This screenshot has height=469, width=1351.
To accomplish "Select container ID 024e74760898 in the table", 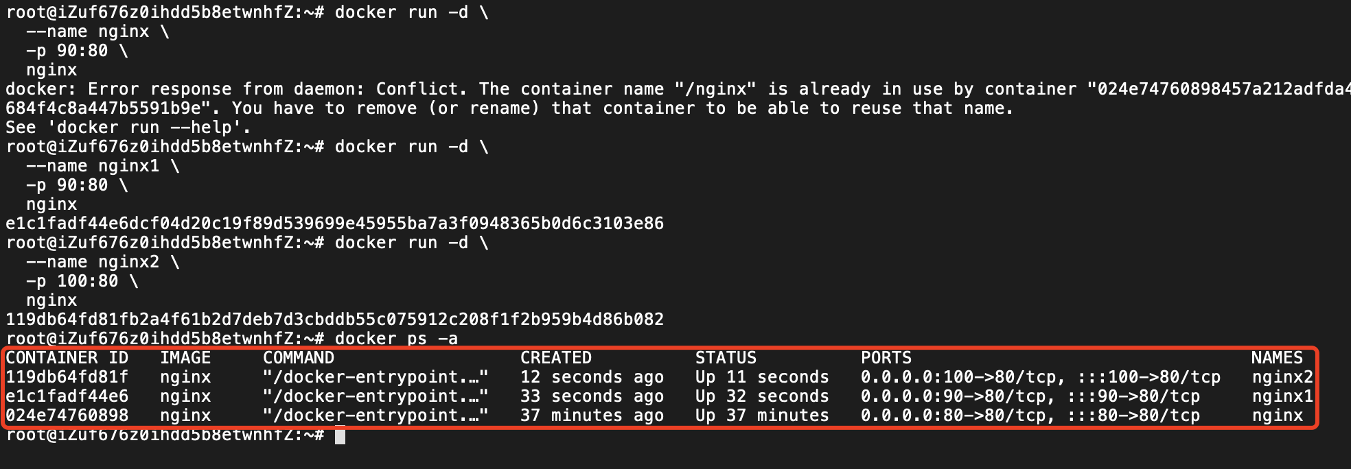I will 67,416.
